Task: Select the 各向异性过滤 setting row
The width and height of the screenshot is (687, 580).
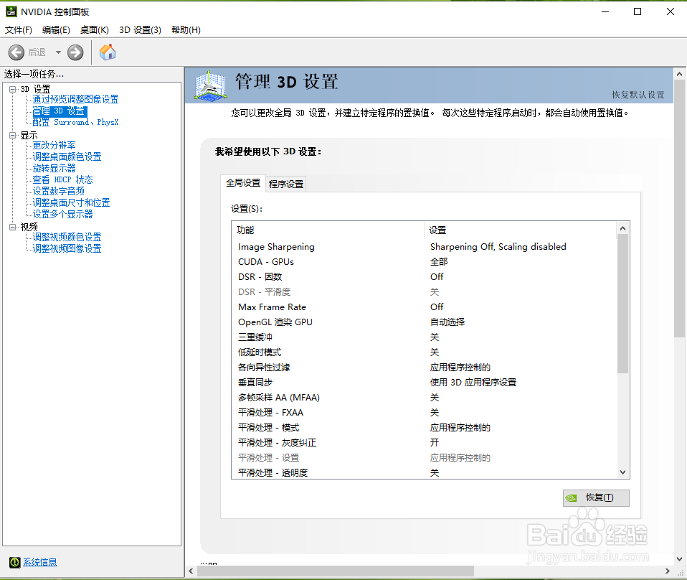Action: tap(424, 368)
